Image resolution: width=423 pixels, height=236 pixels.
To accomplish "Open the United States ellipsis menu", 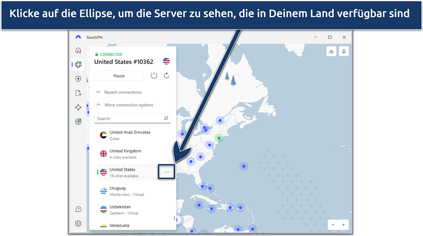I will tap(167, 172).
